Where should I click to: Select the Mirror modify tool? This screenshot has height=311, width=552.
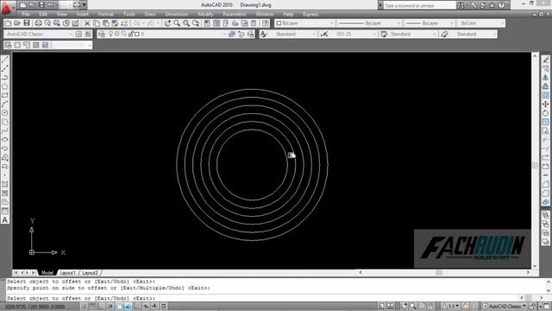pyautogui.click(x=545, y=78)
